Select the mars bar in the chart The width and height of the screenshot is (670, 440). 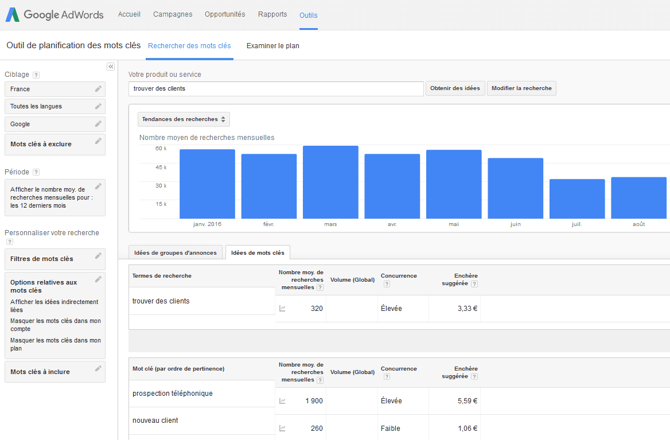(x=331, y=182)
